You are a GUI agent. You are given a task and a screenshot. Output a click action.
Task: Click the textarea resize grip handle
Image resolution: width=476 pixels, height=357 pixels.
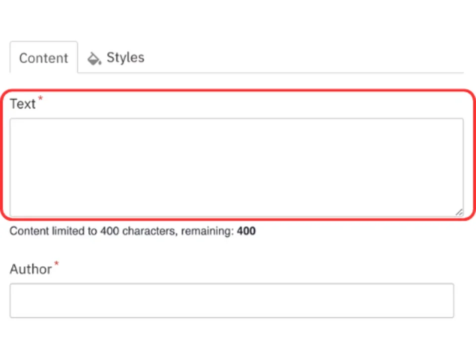(x=459, y=212)
